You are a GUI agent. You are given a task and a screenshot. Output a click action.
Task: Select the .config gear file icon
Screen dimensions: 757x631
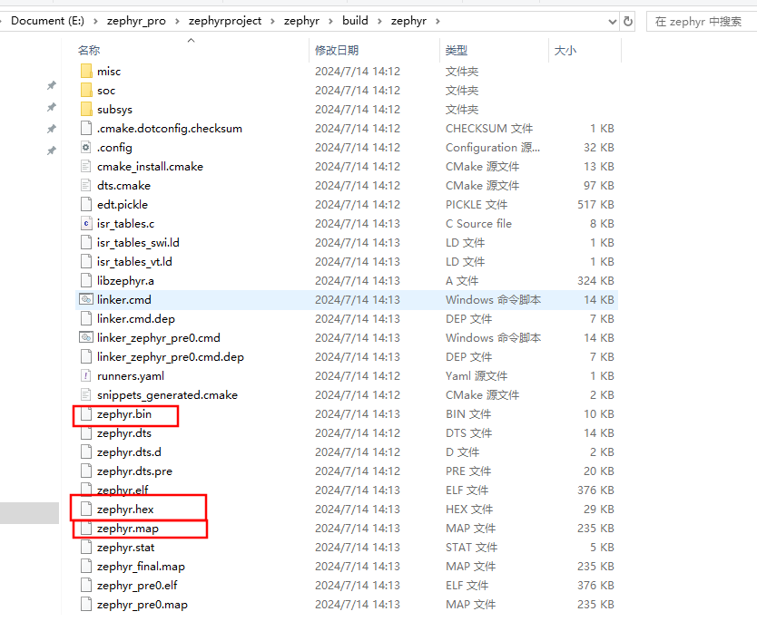(86, 148)
